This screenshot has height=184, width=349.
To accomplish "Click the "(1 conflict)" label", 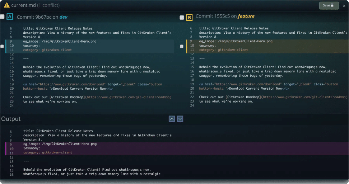I will click(x=48, y=5).
